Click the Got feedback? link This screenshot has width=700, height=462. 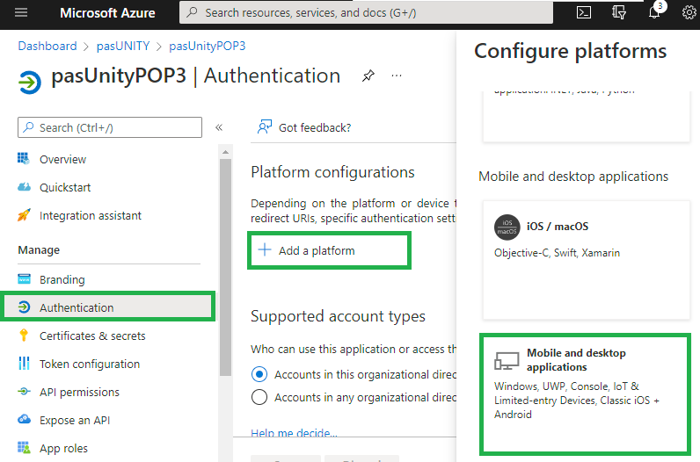coord(315,127)
